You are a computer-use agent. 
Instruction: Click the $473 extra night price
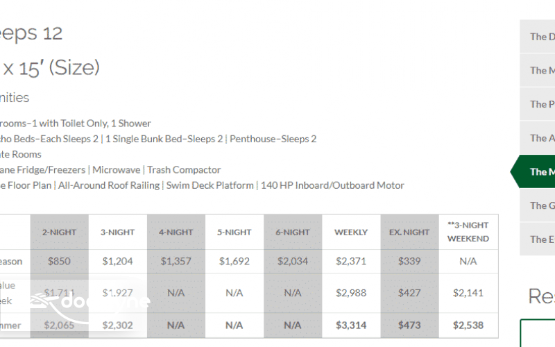(409, 325)
